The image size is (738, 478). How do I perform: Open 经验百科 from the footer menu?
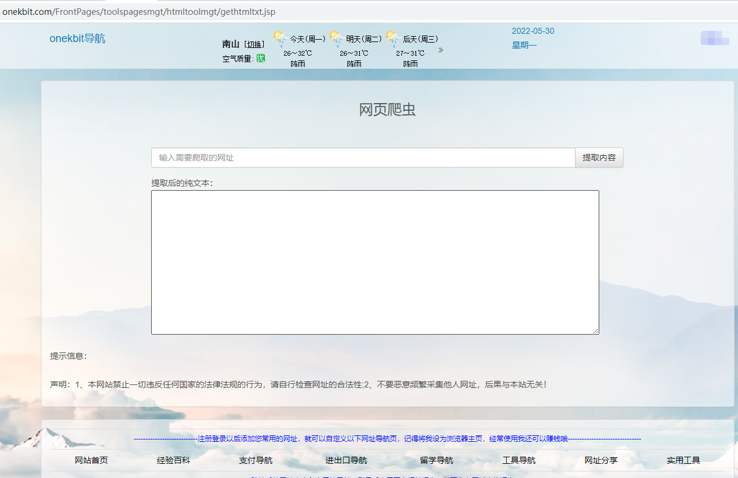[x=173, y=460]
